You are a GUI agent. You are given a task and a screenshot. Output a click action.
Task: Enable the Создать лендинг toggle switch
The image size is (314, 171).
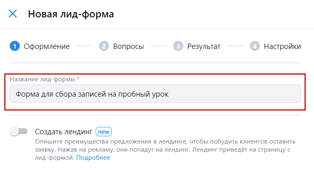coord(19,131)
